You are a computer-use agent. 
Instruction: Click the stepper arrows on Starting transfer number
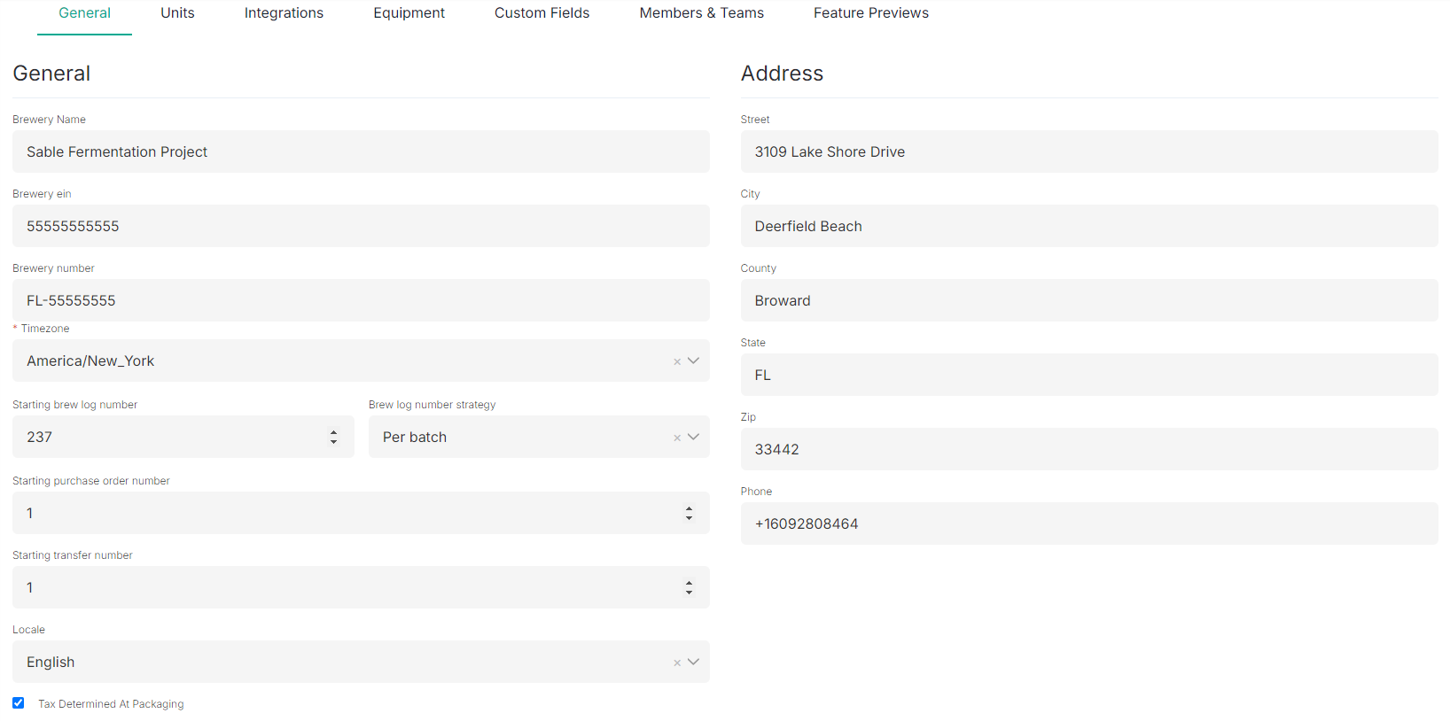[689, 587]
